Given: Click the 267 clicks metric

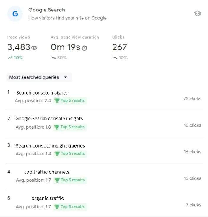Looking at the screenshot, I should tap(119, 47).
